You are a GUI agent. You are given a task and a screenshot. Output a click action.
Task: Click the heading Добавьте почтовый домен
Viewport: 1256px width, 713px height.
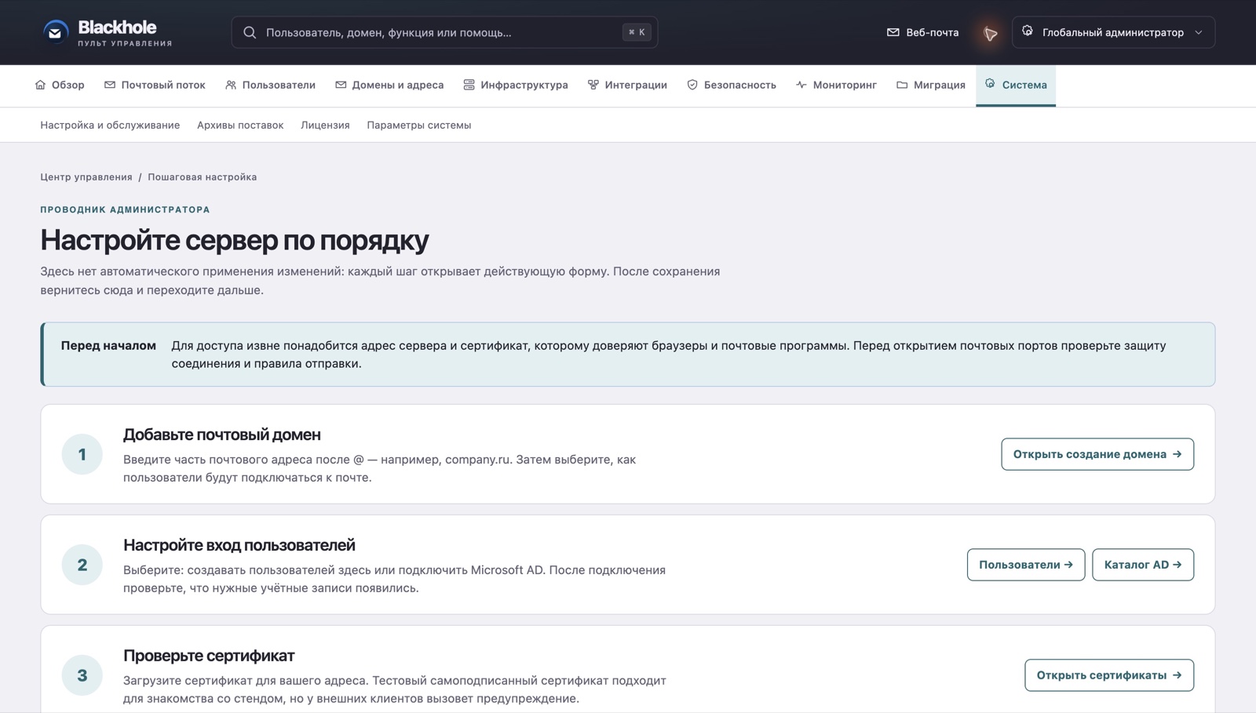click(222, 435)
